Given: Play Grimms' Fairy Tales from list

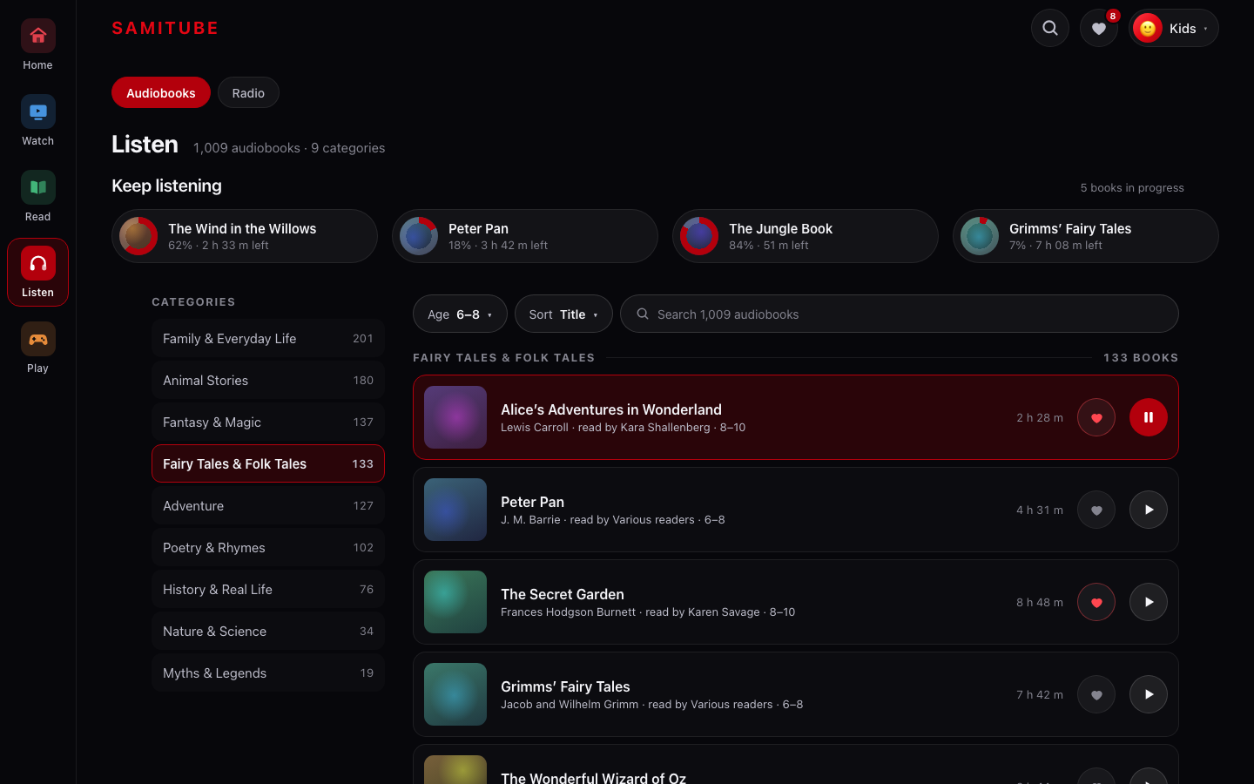Looking at the screenshot, I should (1149, 694).
